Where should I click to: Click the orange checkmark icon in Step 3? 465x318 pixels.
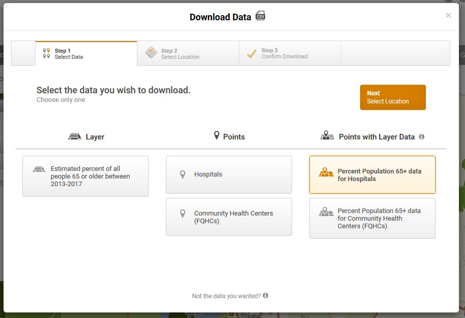[x=252, y=54]
